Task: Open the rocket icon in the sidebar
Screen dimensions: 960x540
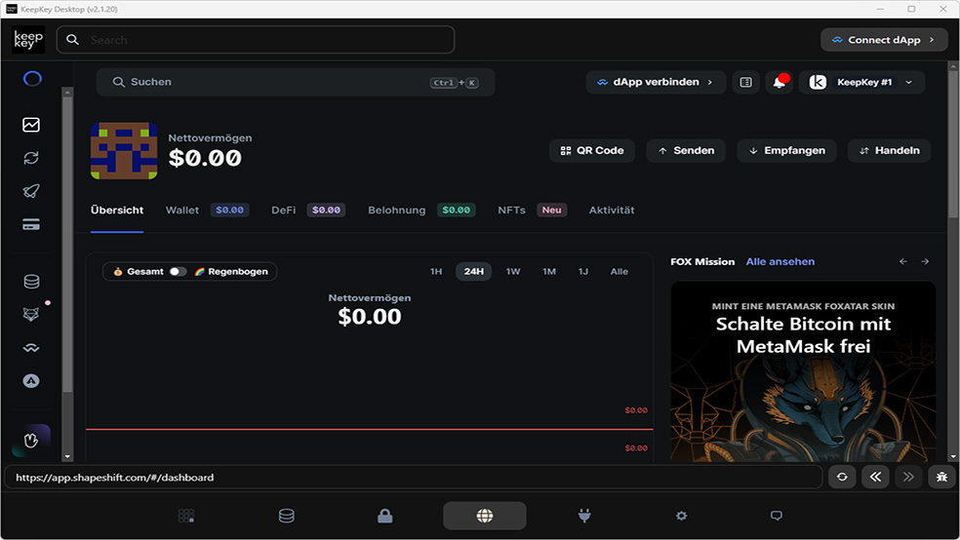Action: pos(31,191)
